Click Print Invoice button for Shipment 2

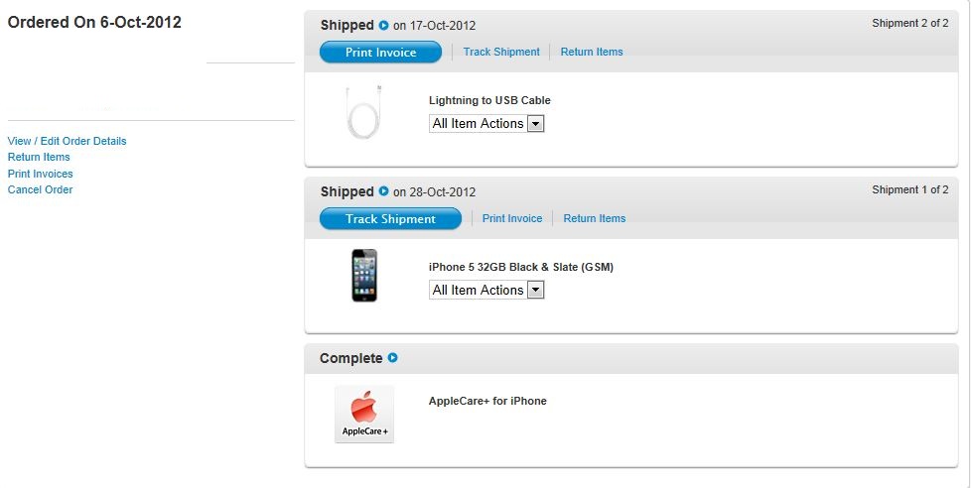pyautogui.click(x=381, y=53)
